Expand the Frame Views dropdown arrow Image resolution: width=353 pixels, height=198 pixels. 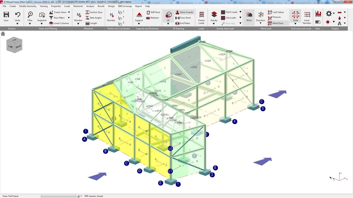[x=69, y=12]
